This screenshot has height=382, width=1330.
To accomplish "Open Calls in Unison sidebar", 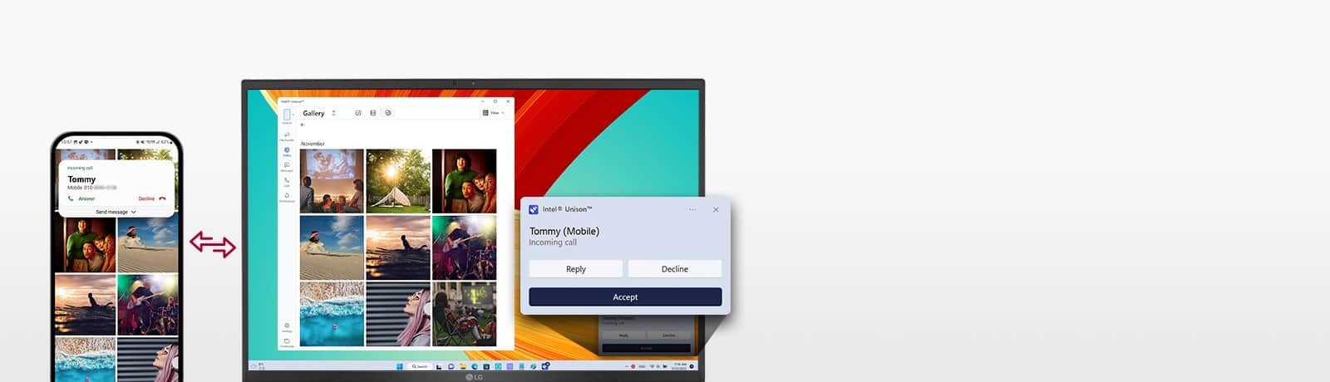I will click(x=287, y=182).
